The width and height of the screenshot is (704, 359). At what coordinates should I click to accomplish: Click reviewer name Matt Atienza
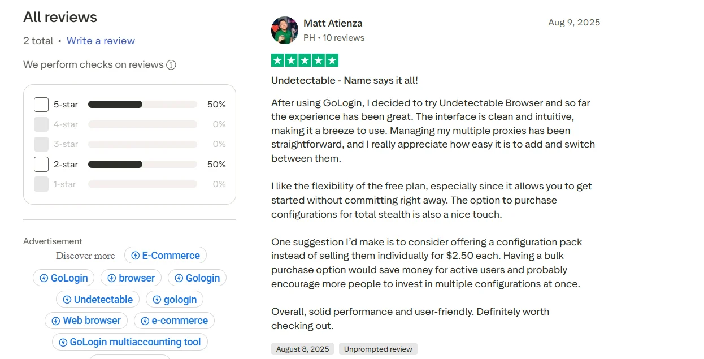tap(333, 23)
